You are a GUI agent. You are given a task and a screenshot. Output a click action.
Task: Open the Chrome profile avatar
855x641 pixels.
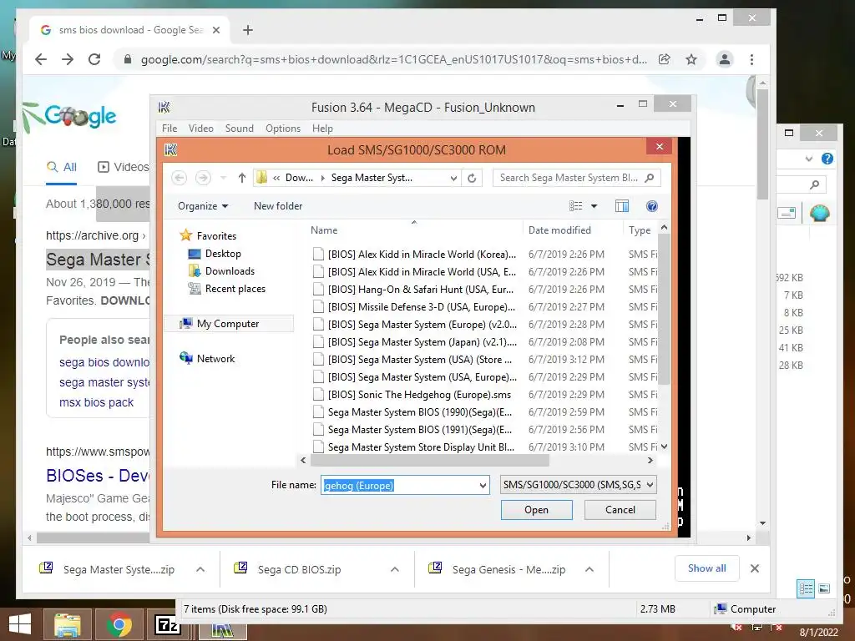725,59
